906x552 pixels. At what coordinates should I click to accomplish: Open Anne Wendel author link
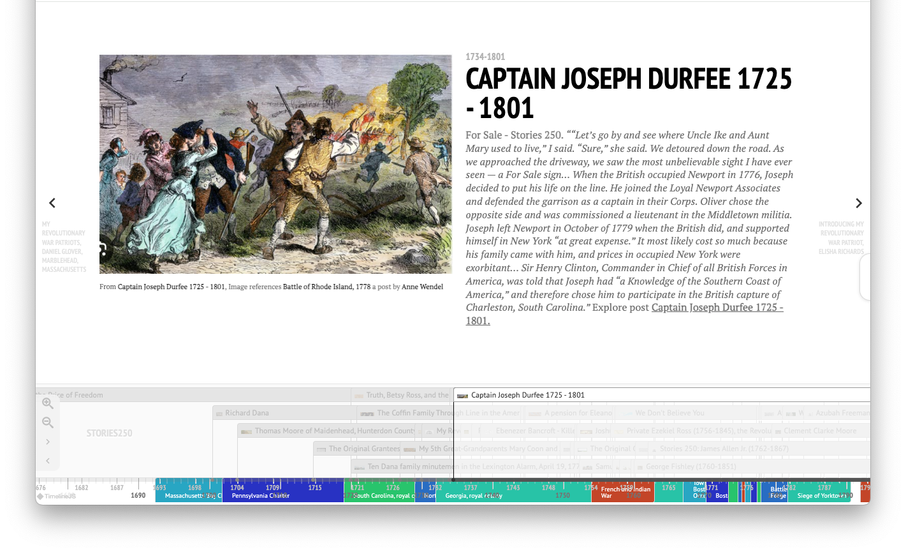tap(422, 287)
